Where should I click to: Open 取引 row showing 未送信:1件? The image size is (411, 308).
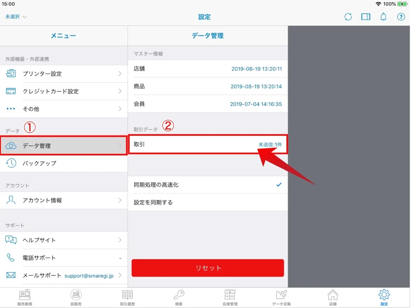(207, 145)
